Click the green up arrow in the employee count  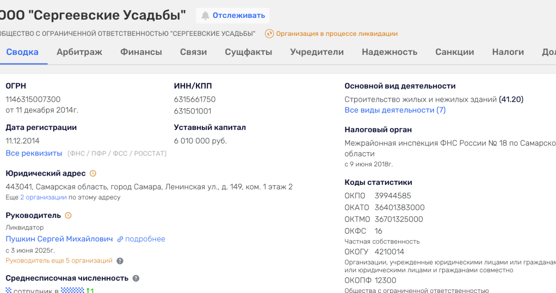[x=89, y=290]
